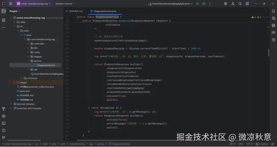Open the Structure tool window icon
This screenshot has width=277, height=147.
coord(4,20)
